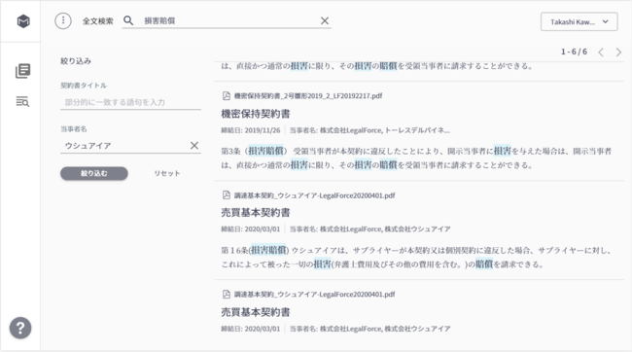Image resolution: width=632 pixels, height=352 pixels.
Task: Click the magnifier search icon
Action: click(128, 20)
